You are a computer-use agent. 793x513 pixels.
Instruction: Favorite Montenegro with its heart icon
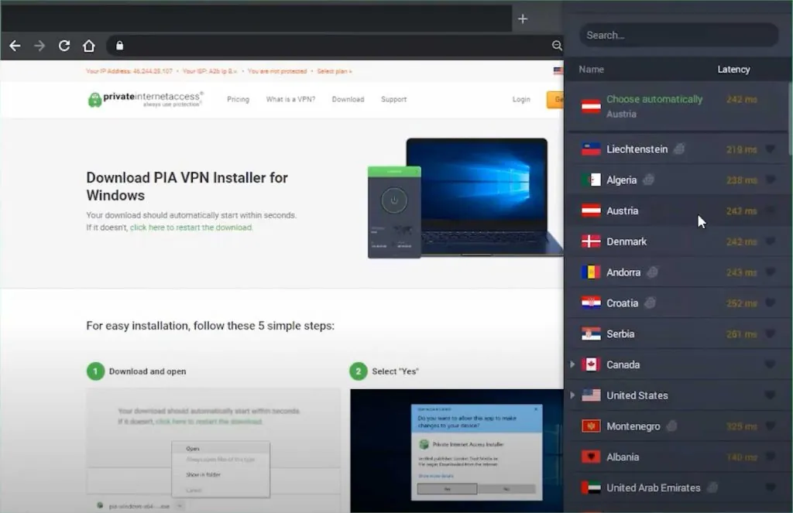point(770,426)
